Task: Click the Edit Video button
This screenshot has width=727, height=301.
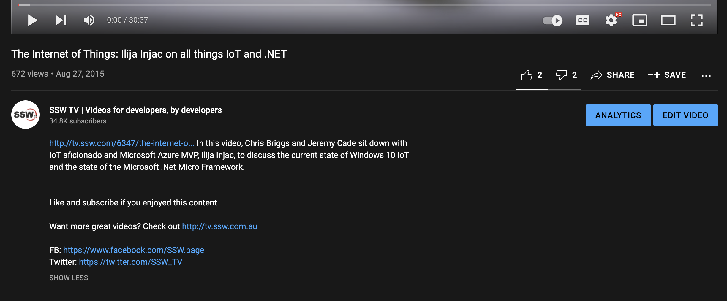Action: (685, 115)
